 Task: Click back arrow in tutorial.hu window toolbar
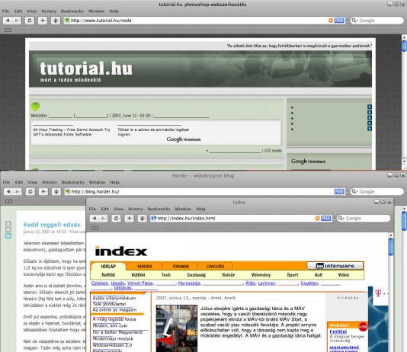[x=8, y=21]
